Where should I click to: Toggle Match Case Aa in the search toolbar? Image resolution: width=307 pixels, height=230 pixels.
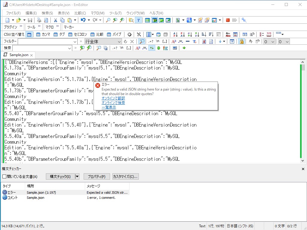tap(138, 48)
